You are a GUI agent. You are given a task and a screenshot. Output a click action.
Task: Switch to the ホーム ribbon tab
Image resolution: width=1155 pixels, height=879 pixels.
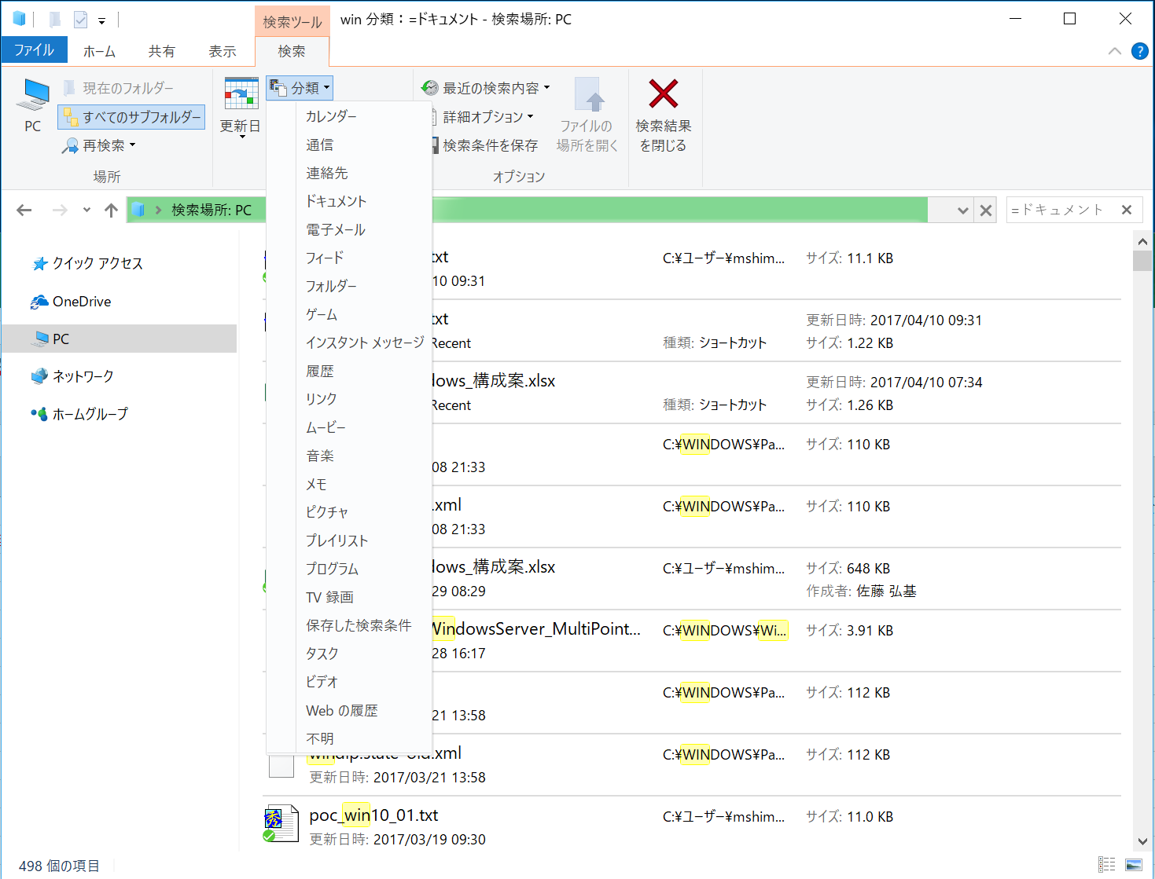[x=99, y=51]
